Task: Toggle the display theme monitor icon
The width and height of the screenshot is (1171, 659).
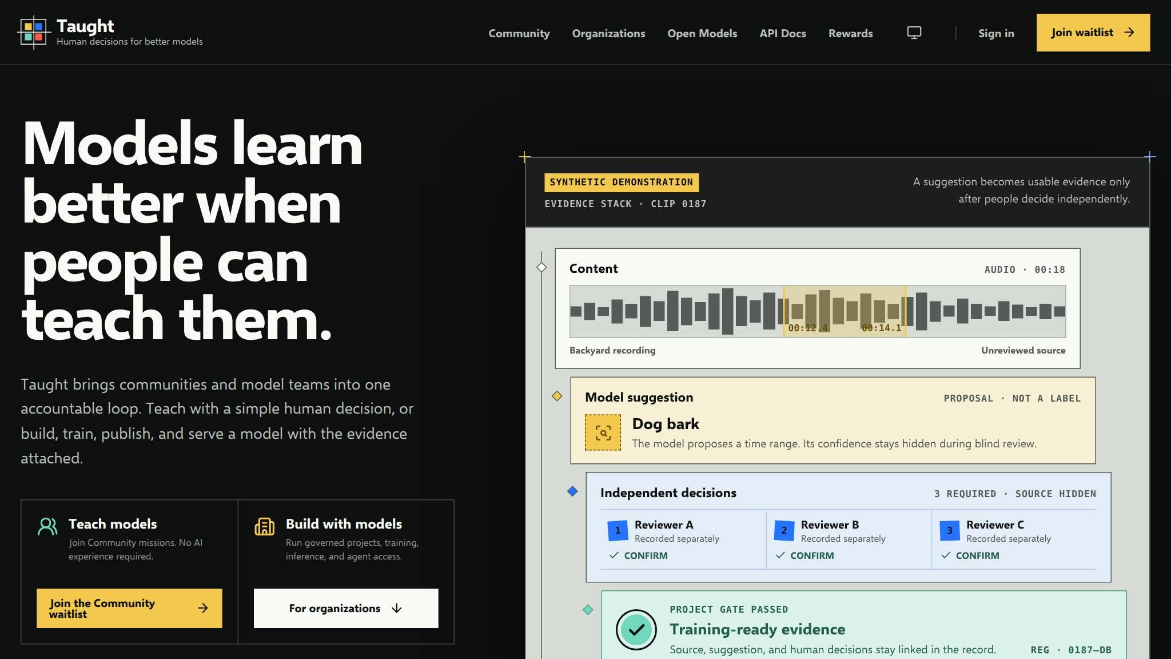Action: click(914, 33)
